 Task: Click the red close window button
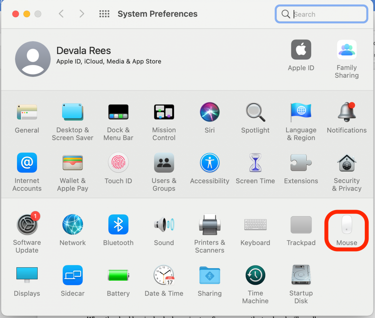[16, 14]
